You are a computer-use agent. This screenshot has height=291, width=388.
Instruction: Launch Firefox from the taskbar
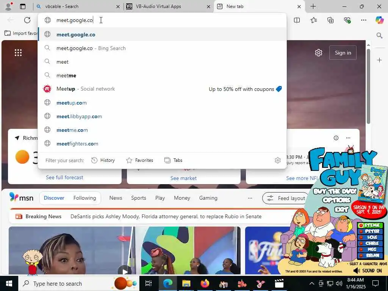click(205, 283)
